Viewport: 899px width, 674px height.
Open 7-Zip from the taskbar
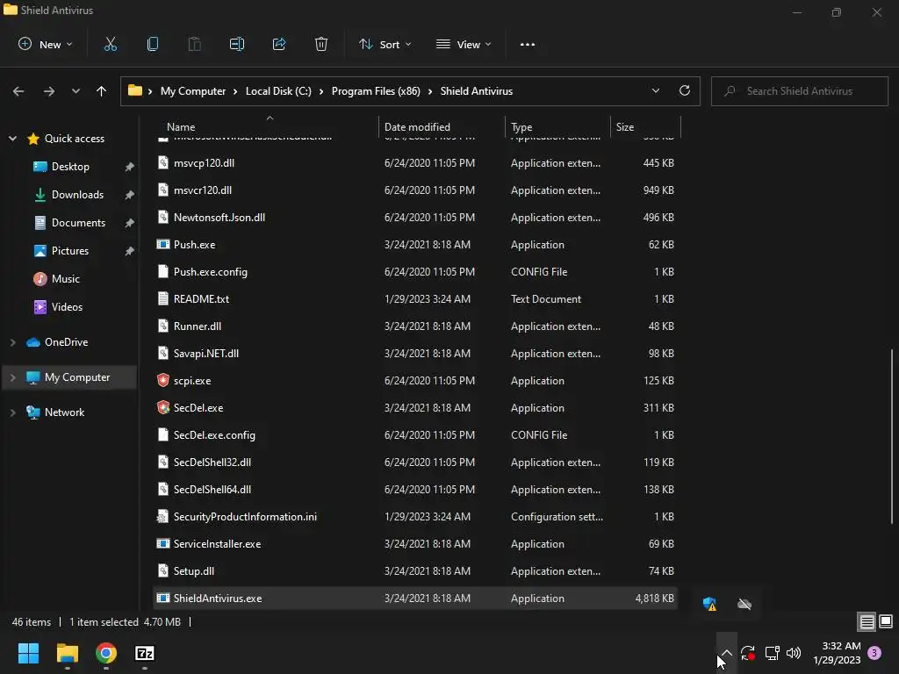coord(145,653)
